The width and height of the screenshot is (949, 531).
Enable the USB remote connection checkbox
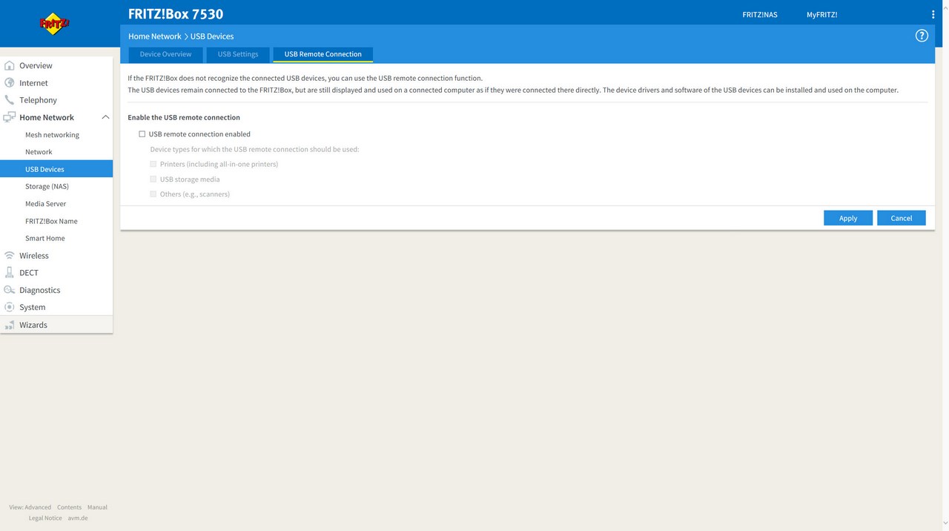(x=142, y=134)
